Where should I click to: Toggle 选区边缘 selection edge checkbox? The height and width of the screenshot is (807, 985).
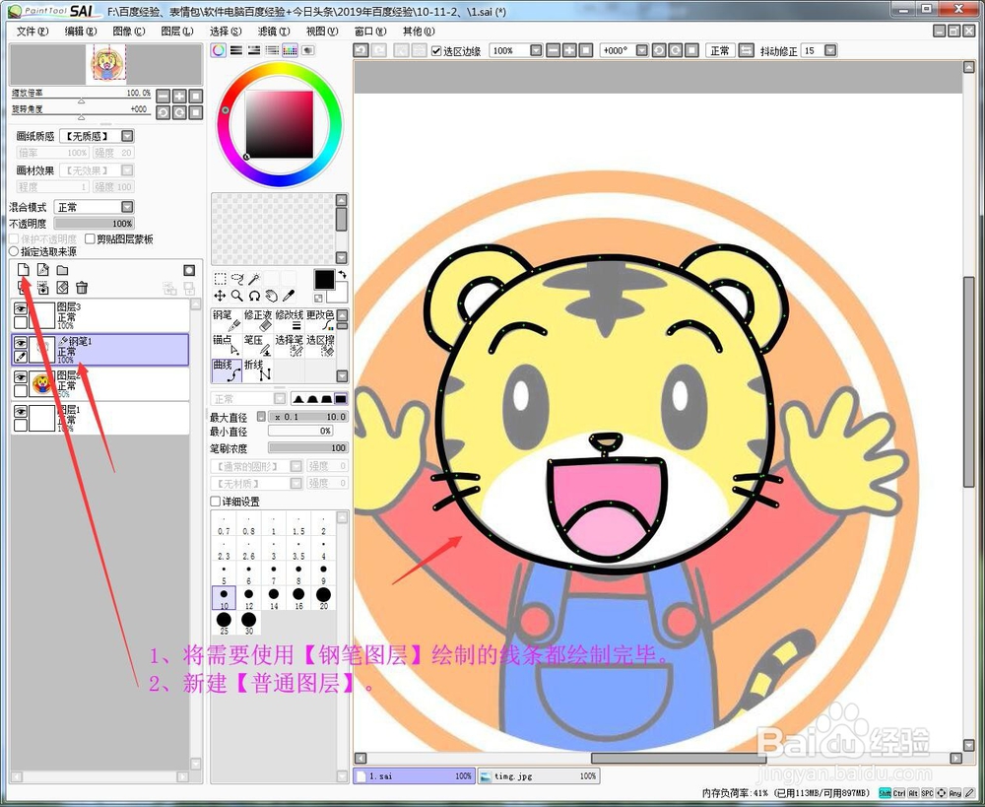click(436, 51)
